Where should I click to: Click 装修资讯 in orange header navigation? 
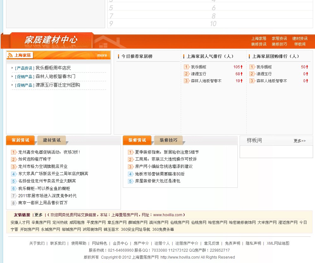[259, 44]
